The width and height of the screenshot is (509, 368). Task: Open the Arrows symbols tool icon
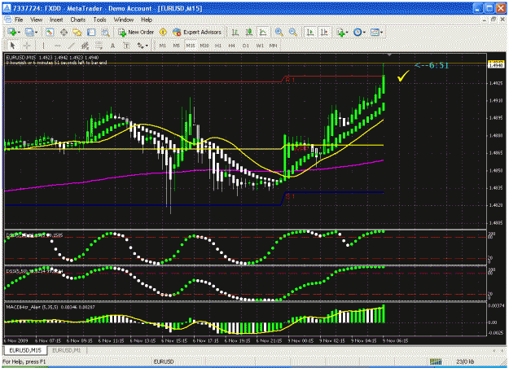(x=140, y=46)
